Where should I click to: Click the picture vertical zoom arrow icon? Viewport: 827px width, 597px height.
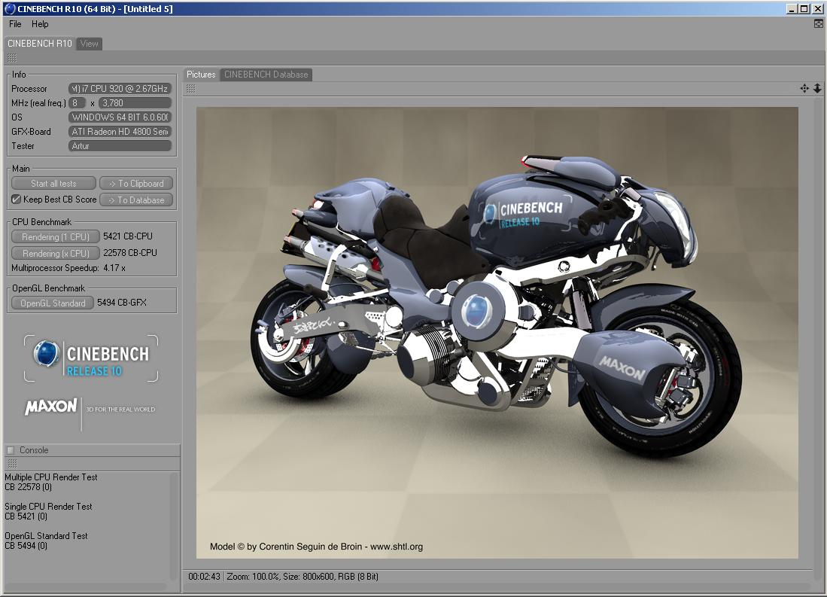tap(817, 89)
